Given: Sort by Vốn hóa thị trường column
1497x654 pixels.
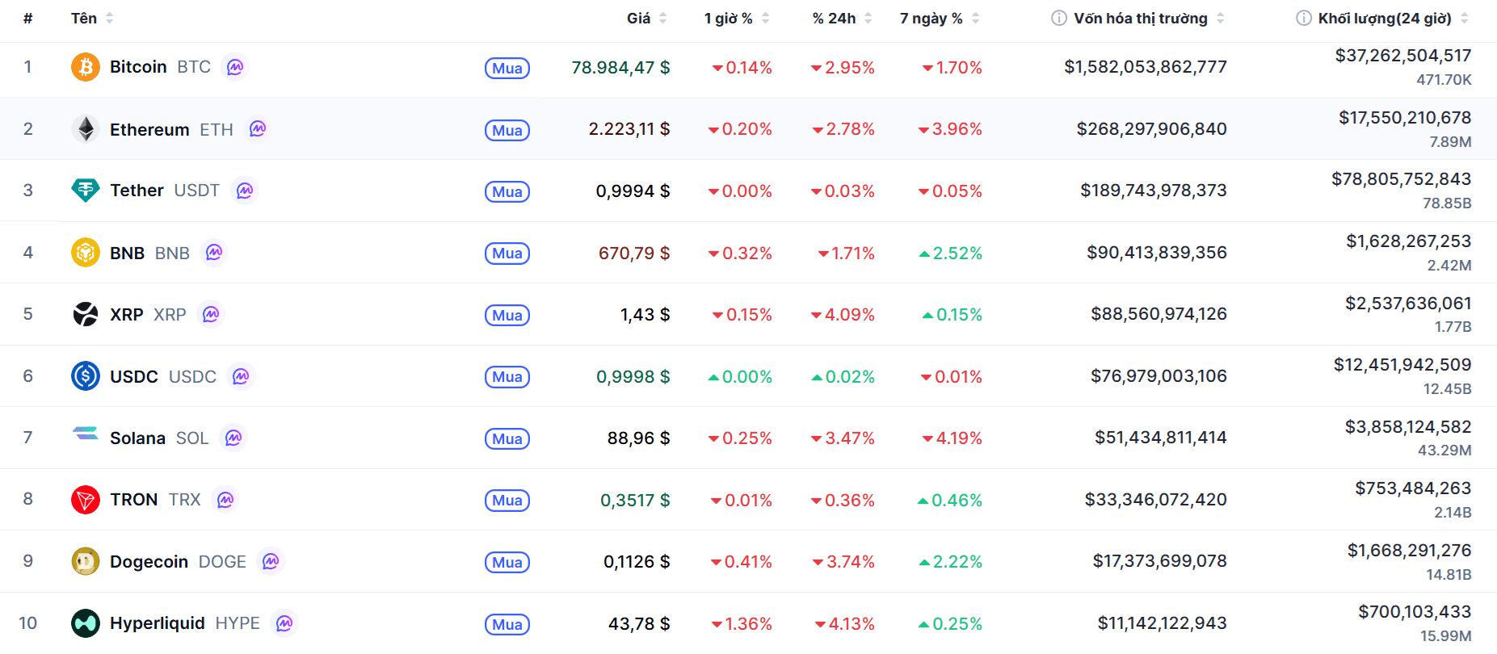Looking at the screenshot, I should 1149,18.
